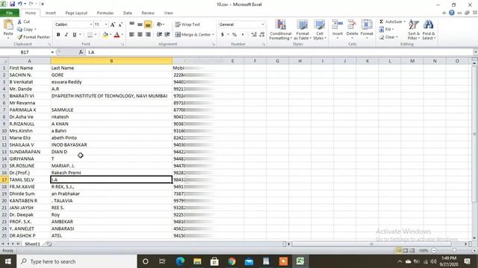
Task: Click the Decrease Font Size icon
Action: pyautogui.click(x=120, y=25)
